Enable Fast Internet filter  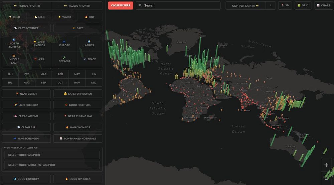pos(26,28)
